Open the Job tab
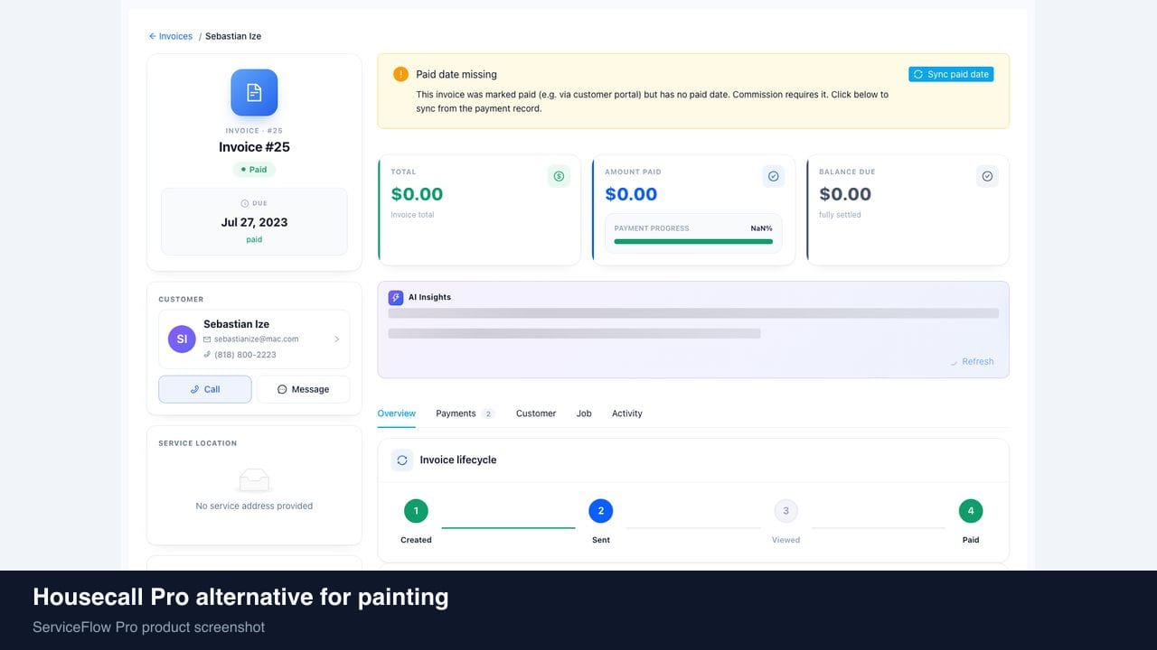Screen dimensions: 1157x650 584,413
